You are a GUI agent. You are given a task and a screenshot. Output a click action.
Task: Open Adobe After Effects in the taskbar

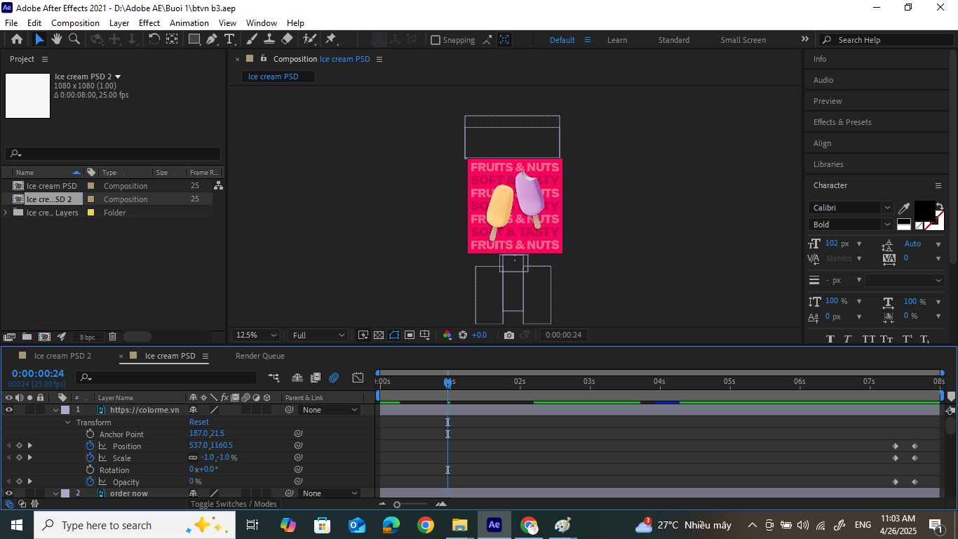pos(494,525)
